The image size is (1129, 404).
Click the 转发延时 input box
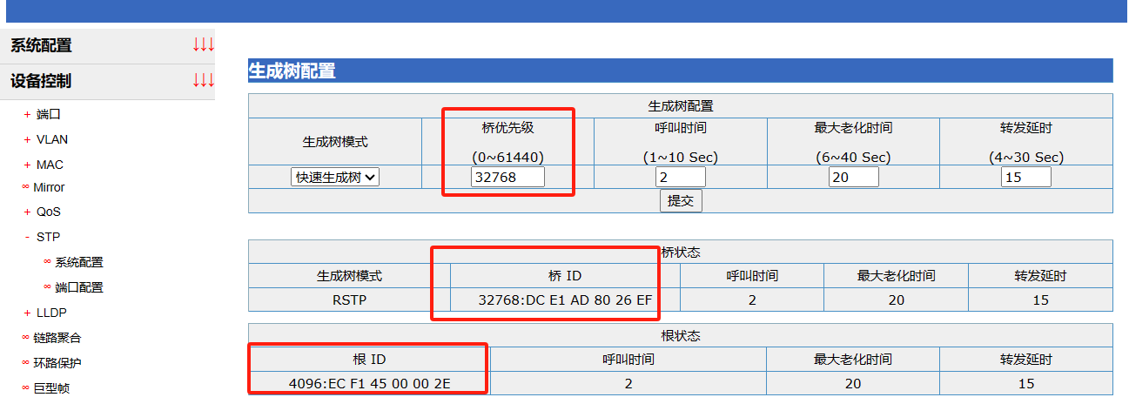point(1025,177)
